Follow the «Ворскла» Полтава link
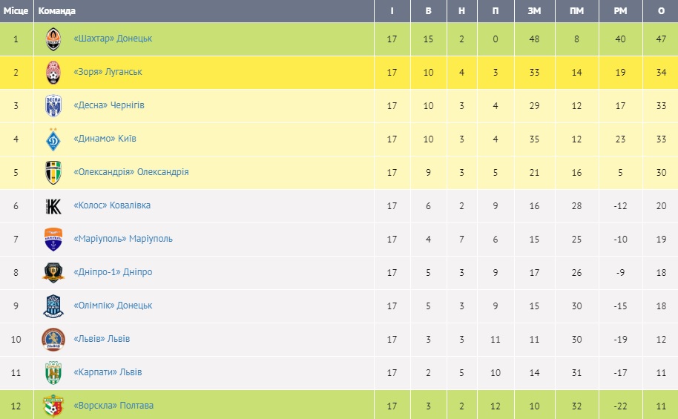 click(113, 406)
